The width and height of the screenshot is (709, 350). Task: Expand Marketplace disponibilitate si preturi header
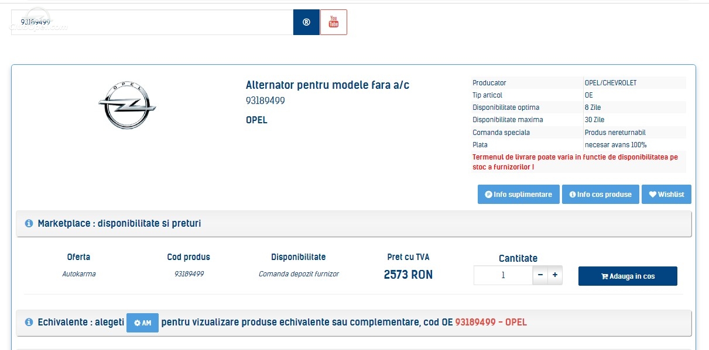354,224
